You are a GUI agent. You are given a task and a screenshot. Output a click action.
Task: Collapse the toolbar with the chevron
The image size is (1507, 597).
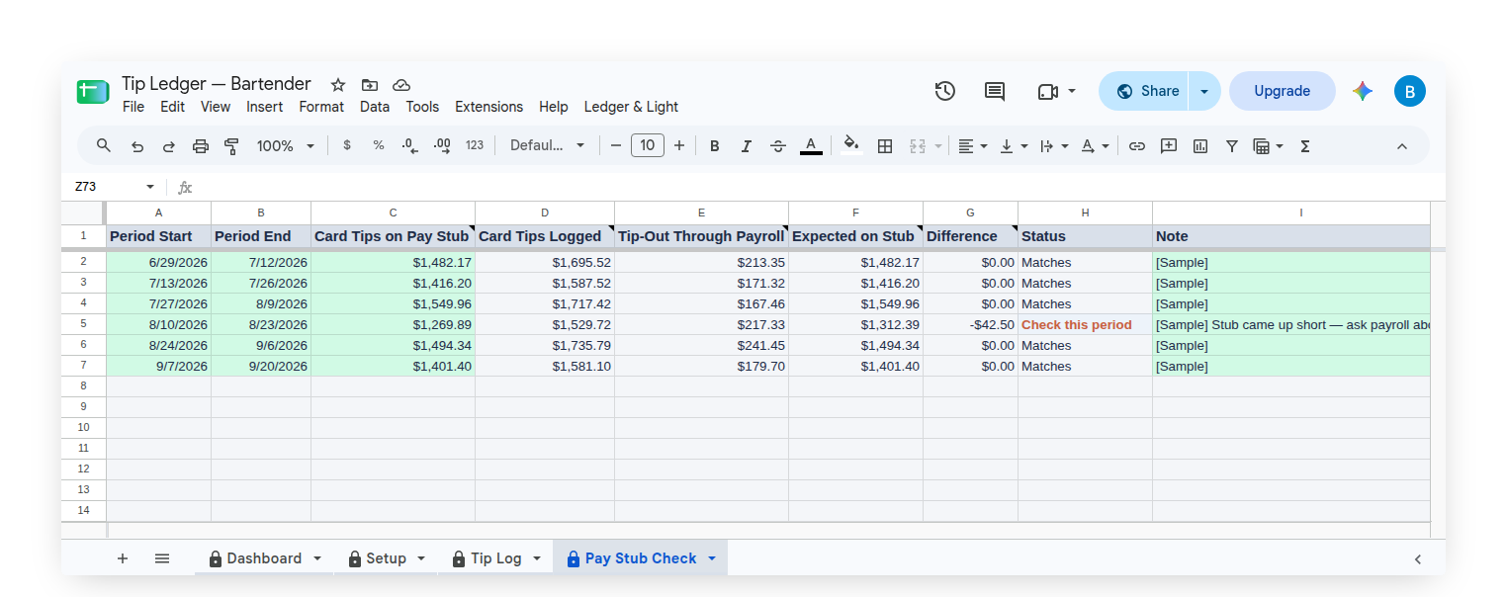tap(1402, 146)
